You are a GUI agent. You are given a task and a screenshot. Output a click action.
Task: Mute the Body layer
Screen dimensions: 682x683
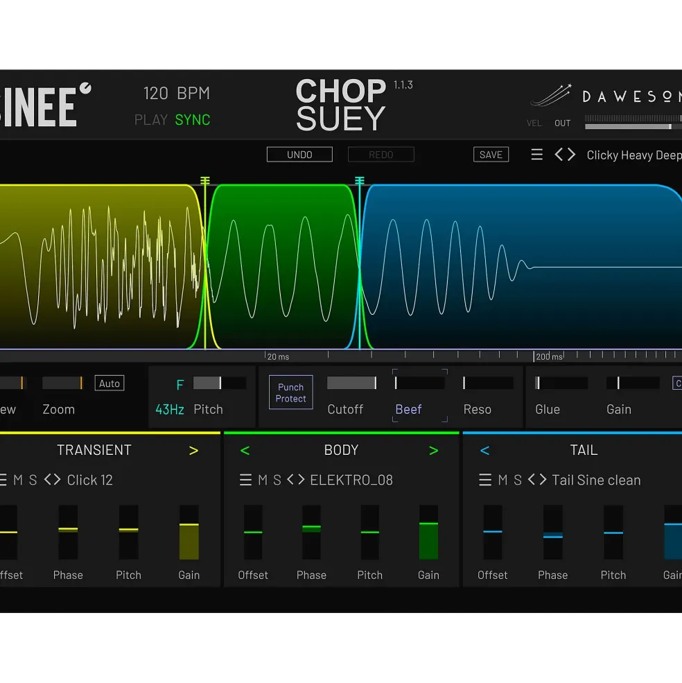point(263,480)
